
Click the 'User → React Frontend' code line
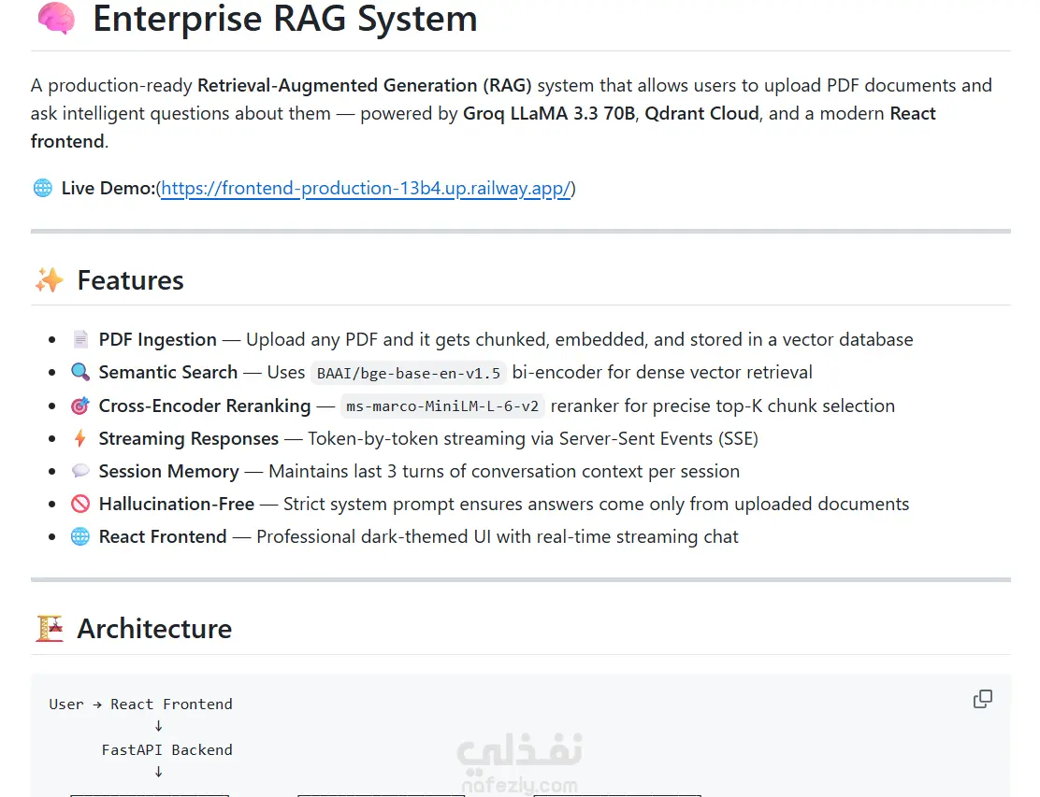point(140,704)
